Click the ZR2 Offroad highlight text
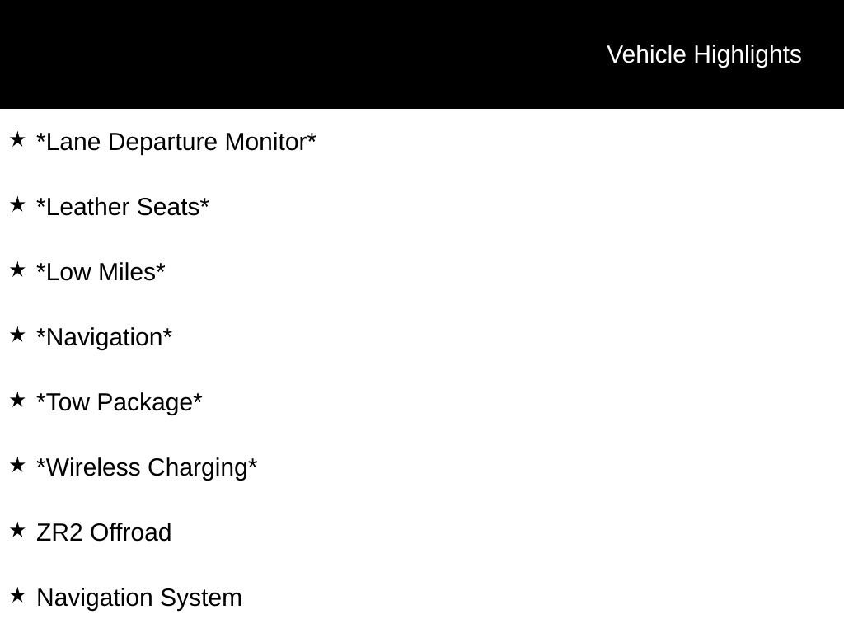The image size is (844, 633). coord(104,533)
